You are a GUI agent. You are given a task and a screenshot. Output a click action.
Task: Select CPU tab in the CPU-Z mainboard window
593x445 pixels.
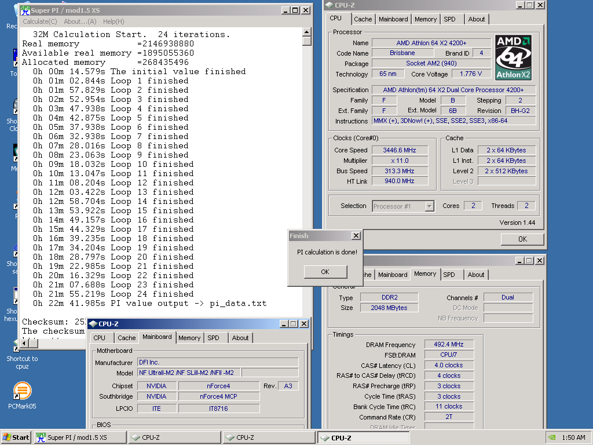point(100,338)
